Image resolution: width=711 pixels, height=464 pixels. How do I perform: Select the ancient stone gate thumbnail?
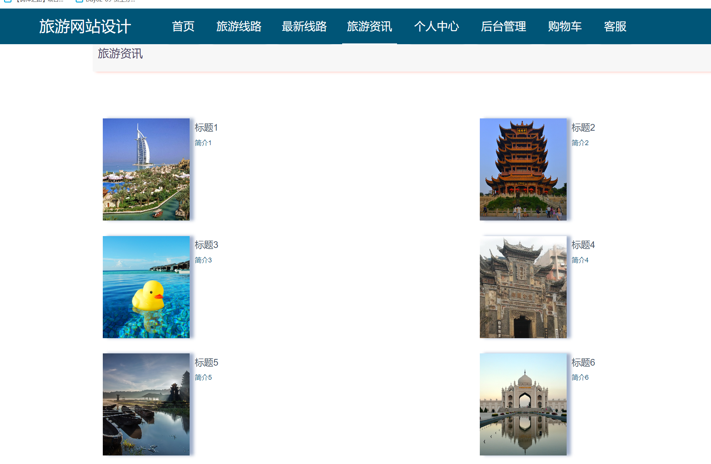pyautogui.click(x=523, y=287)
